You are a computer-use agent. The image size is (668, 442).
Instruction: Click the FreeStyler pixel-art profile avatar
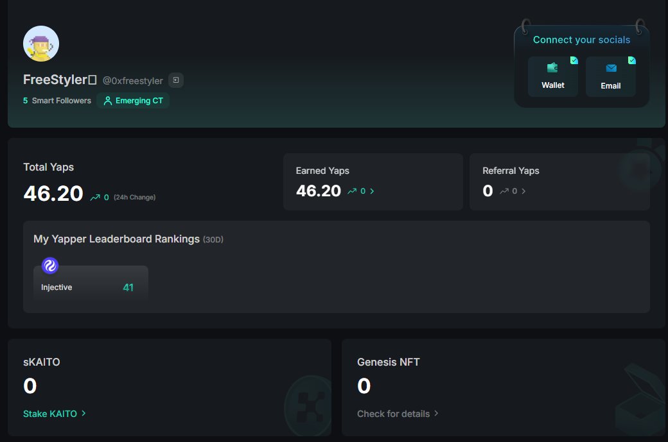(x=41, y=44)
